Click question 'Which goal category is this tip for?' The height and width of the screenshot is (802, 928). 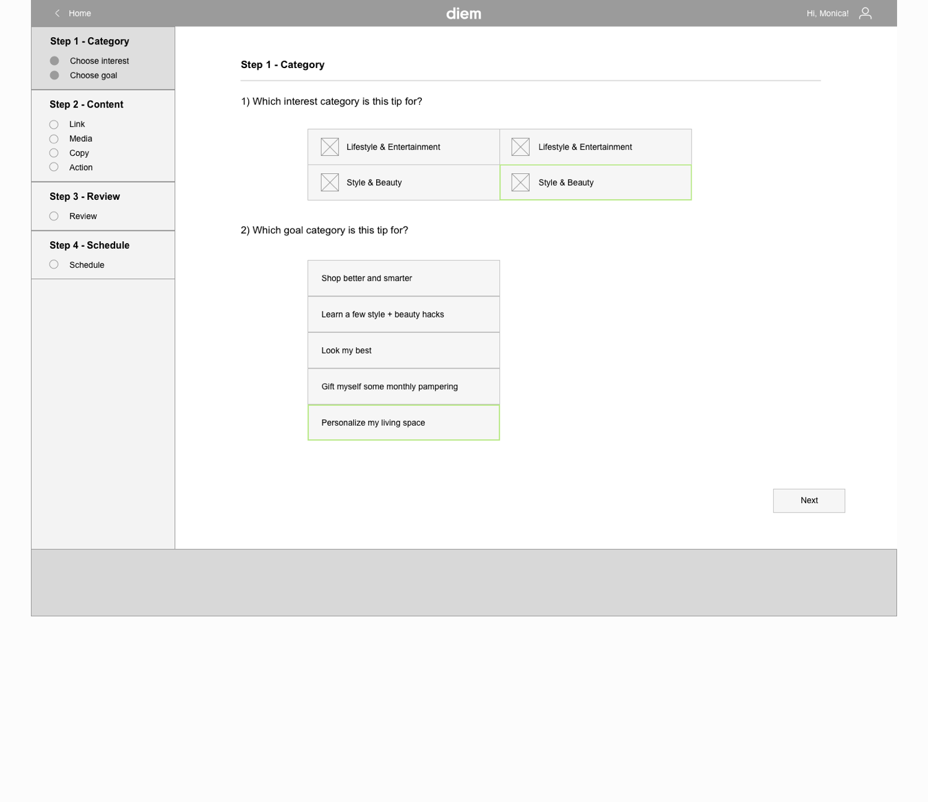[x=324, y=230]
